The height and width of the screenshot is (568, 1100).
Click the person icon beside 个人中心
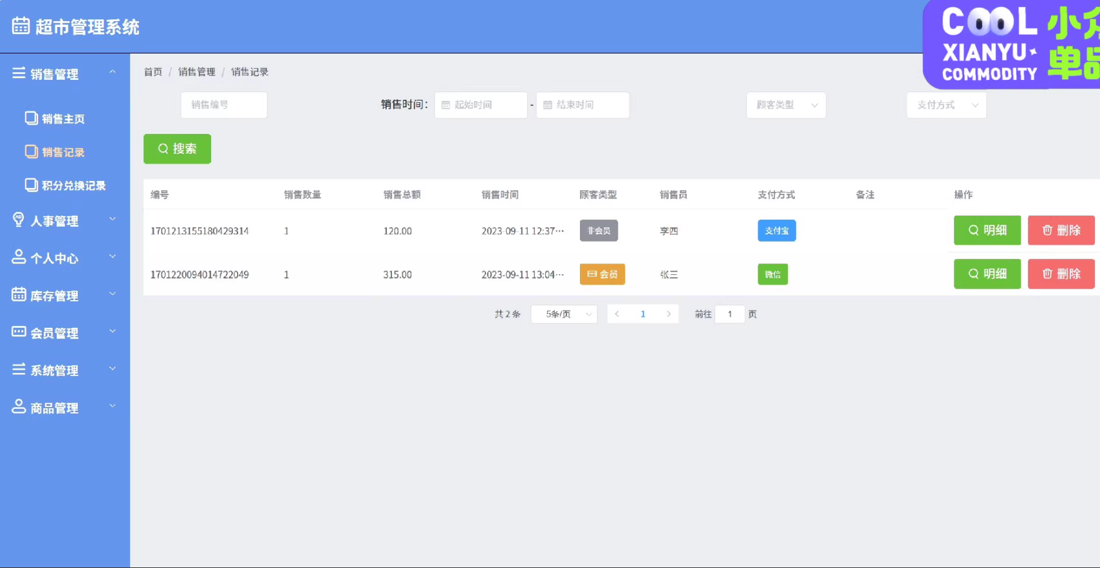(x=19, y=258)
